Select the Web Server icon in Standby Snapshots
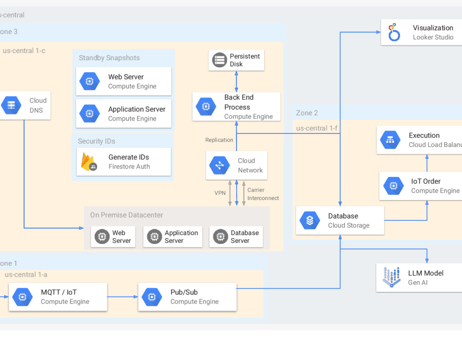 [89, 81]
